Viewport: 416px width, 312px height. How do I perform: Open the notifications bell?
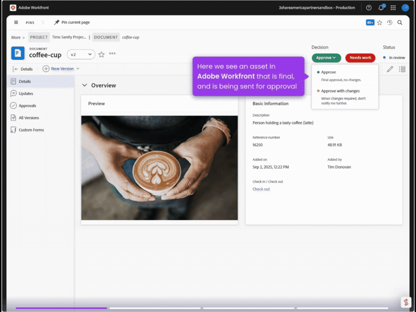click(381, 7)
